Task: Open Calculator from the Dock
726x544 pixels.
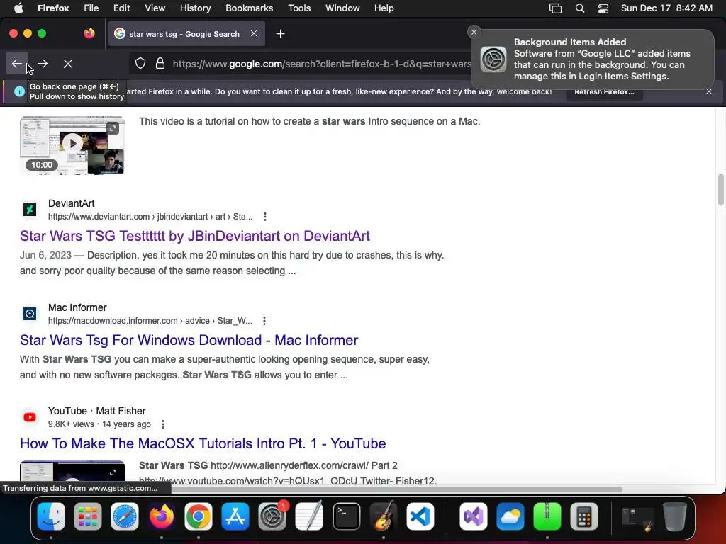Action: tap(584, 516)
